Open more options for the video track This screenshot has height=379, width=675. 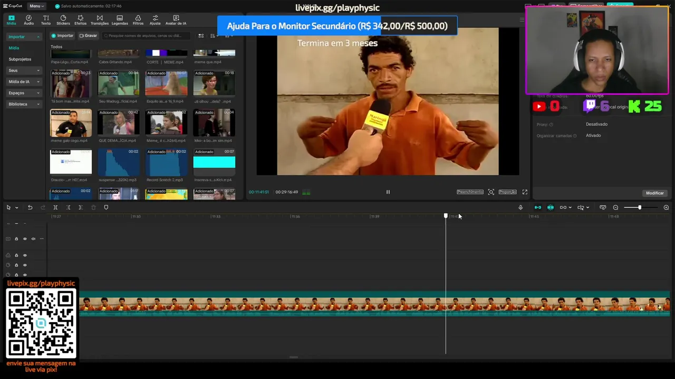pyautogui.click(x=42, y=239)
